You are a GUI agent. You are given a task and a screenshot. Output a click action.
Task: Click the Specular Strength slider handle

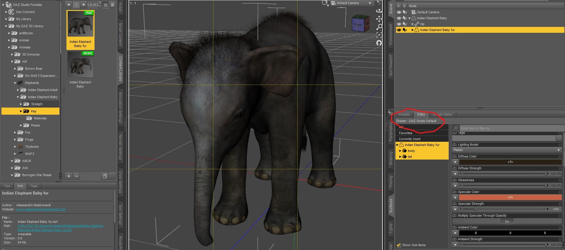[x=475, y=209]
